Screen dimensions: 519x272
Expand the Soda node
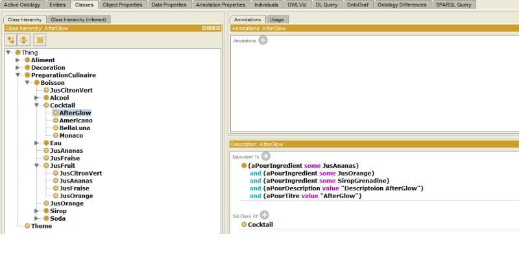37,218
